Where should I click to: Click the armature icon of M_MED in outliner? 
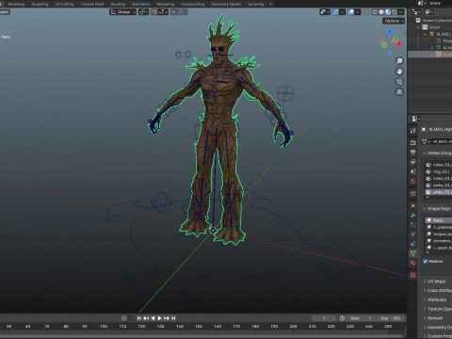tap(432, 34)
